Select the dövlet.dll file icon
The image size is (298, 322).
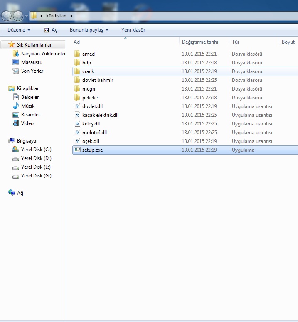coord(77,106)
